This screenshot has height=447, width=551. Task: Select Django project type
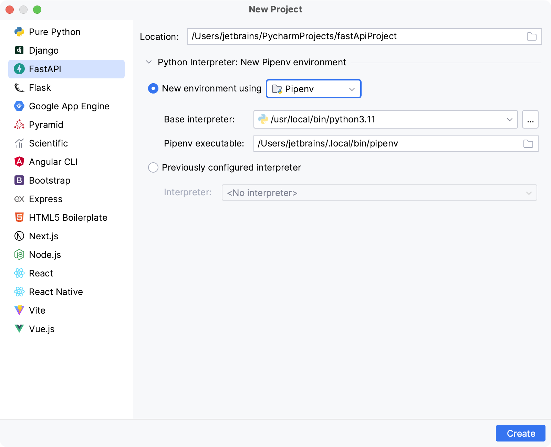coord(66,51)
